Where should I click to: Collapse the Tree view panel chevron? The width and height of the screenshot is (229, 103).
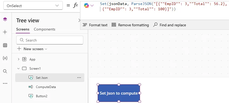point(79,20)
